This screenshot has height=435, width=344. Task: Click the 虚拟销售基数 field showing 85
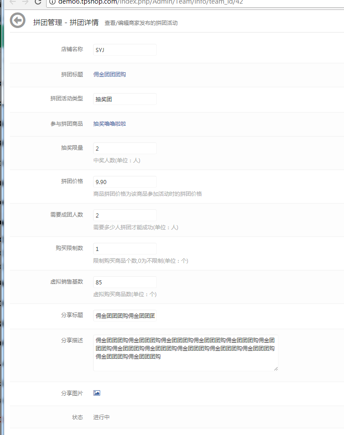[125, 282]
